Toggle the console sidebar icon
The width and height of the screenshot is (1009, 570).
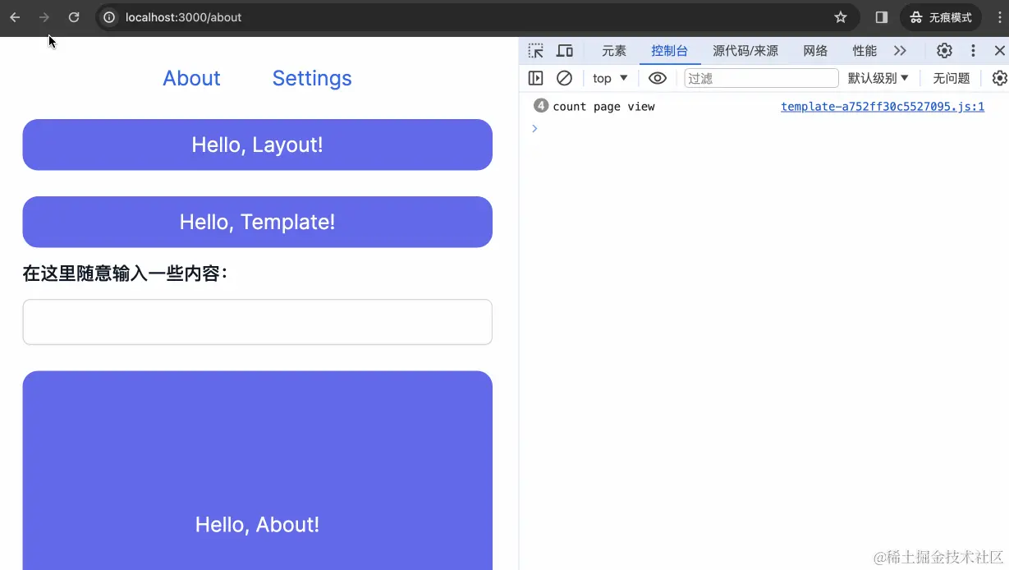pyautogui.click(x=536, y=78)
